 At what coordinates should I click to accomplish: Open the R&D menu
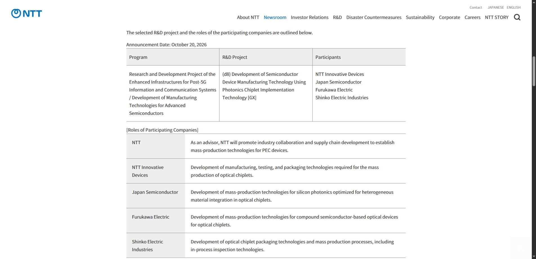[337, 17]
